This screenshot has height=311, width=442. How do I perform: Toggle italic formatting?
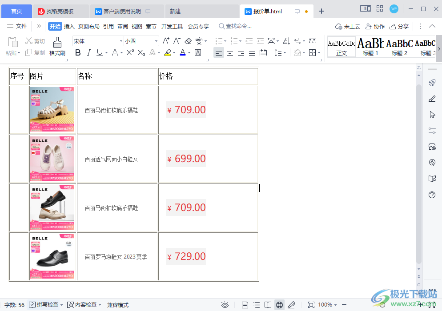point(89,53)
